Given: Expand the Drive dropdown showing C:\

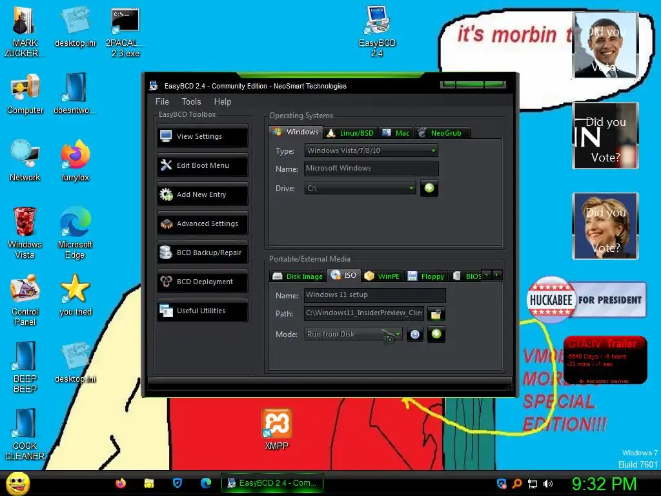Looking at the screenshot, I should [360, 188].
